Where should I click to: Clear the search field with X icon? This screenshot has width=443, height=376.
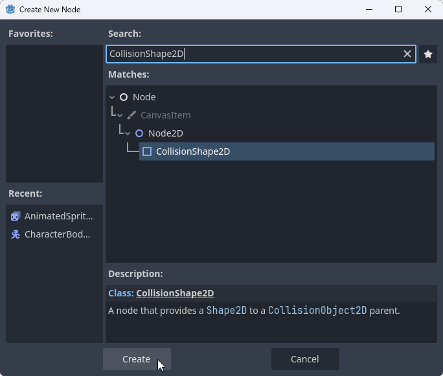click(407, 54)
